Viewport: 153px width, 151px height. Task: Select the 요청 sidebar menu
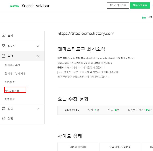(x=22, y=56)
